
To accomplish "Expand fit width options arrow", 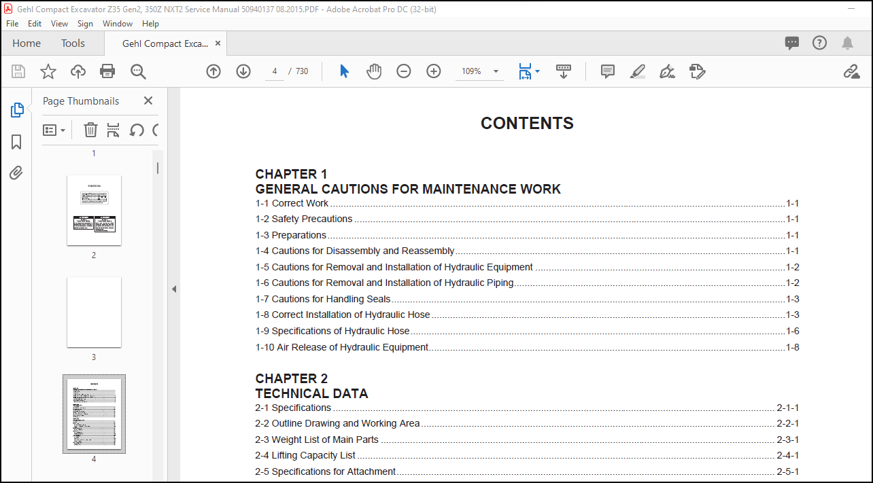I will coord(537,71).
